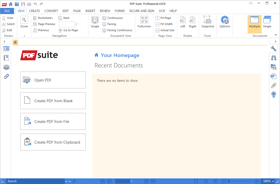This screenshot has width=280, height=184.
Task: Click Create PDF from Clipboard
Action: coord(53,142)
